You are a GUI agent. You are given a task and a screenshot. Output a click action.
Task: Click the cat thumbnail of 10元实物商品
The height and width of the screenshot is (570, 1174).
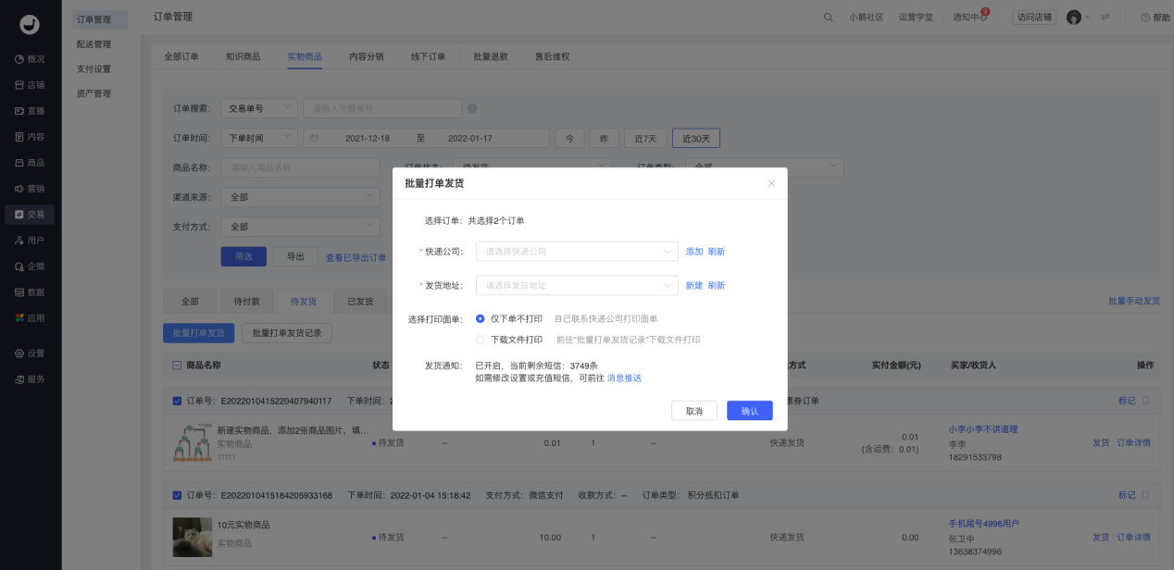[193, 537]
